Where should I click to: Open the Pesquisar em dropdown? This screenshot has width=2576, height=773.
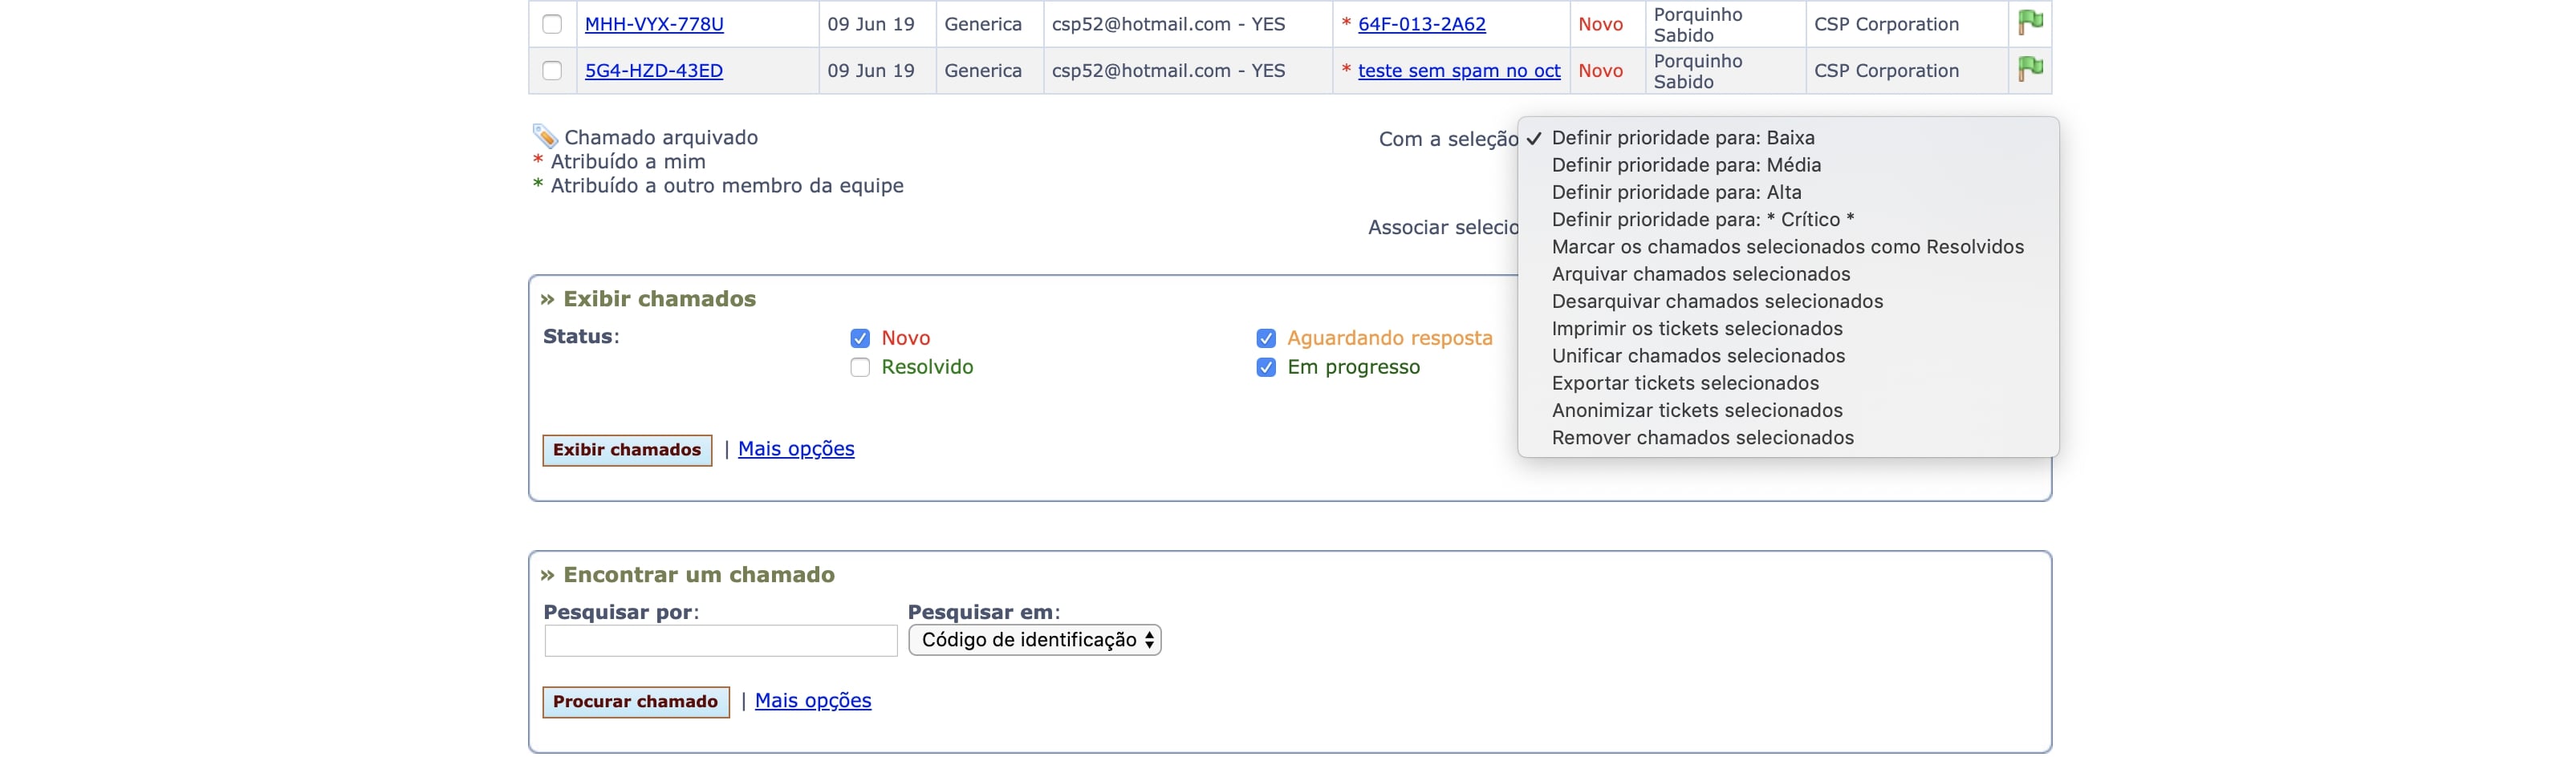(x=1035, y=640)
